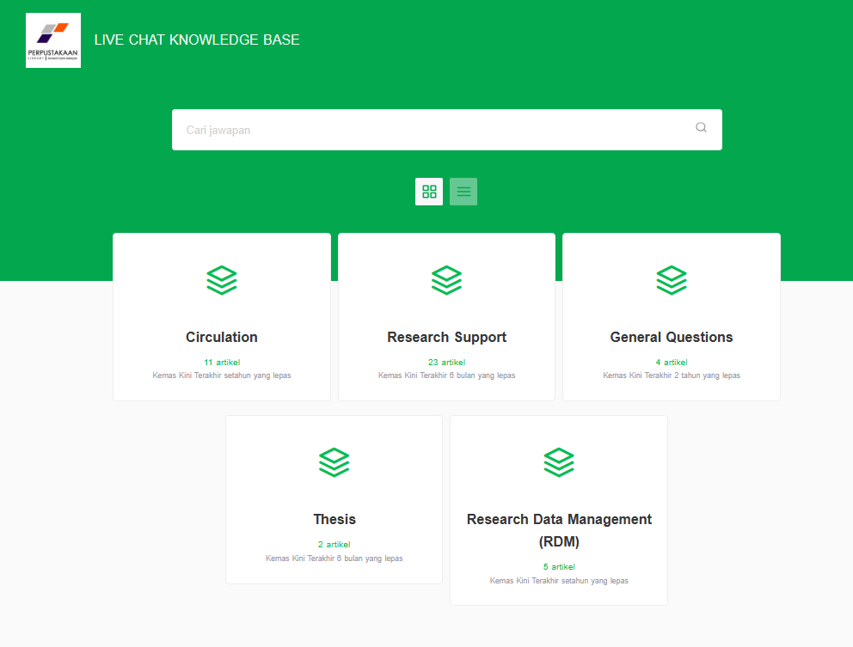The image size is (853, 647).
Task: Switch to grid view layout
Action: tap(429, 192)
